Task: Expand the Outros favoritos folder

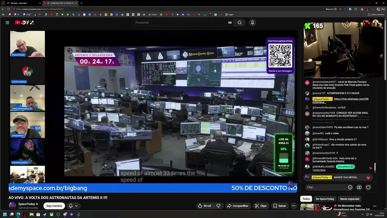Action: click(376, 15)
